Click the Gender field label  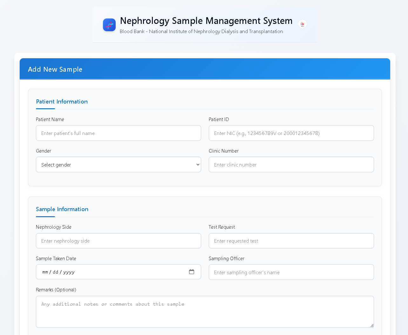[x=44, y=151]
